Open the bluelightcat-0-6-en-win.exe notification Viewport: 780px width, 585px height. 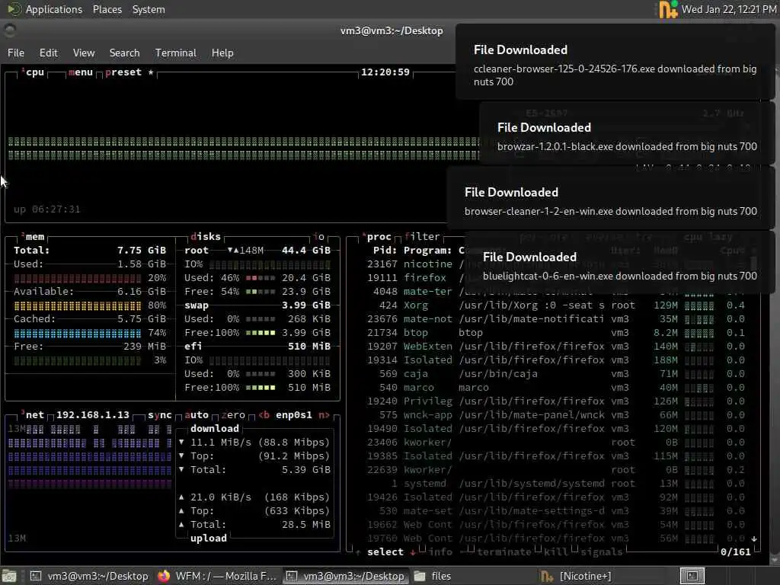pos(620,262)
